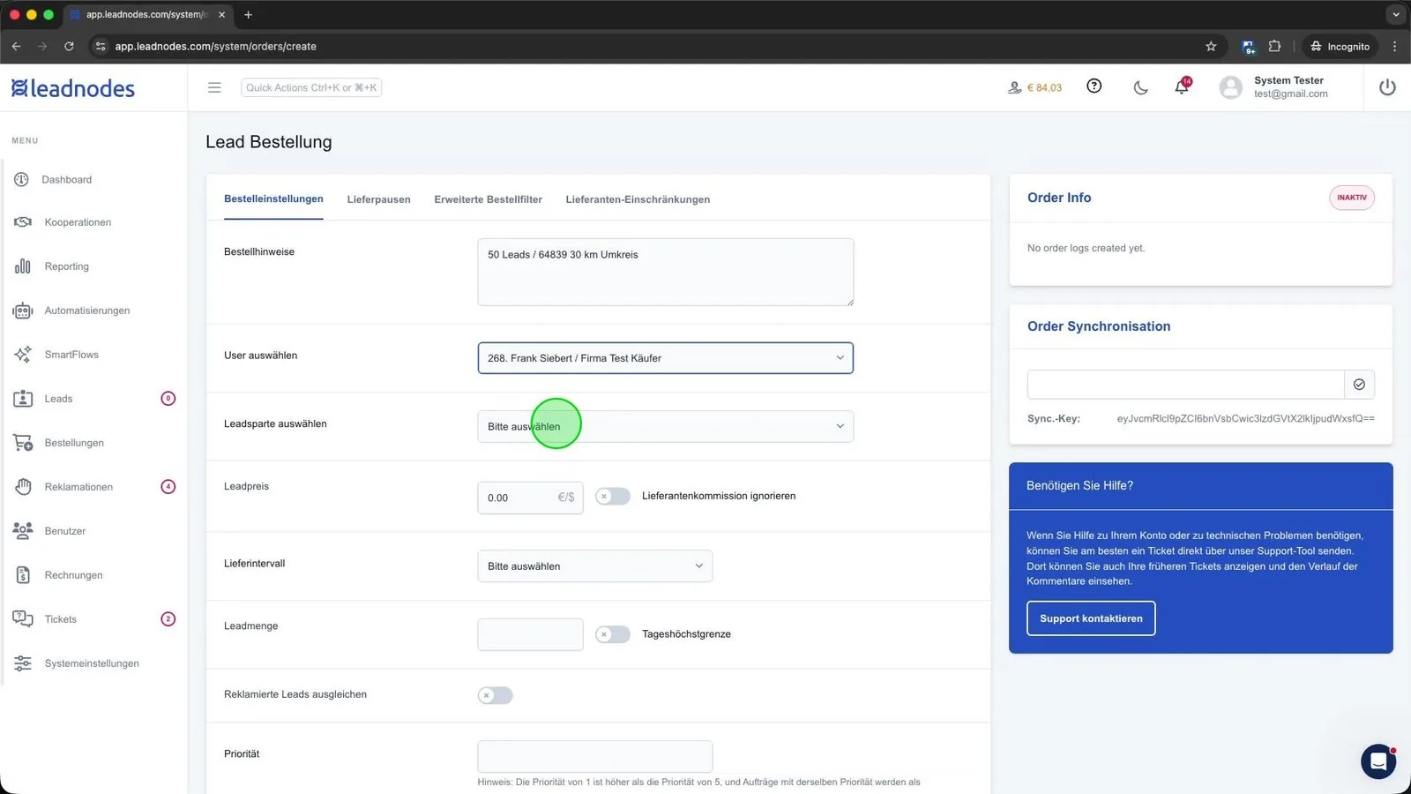Toggle Lieferantenkommission ignorieren switch
Image resolution: width=1411 pixels, height=794 pixels.
coord(613,497)
